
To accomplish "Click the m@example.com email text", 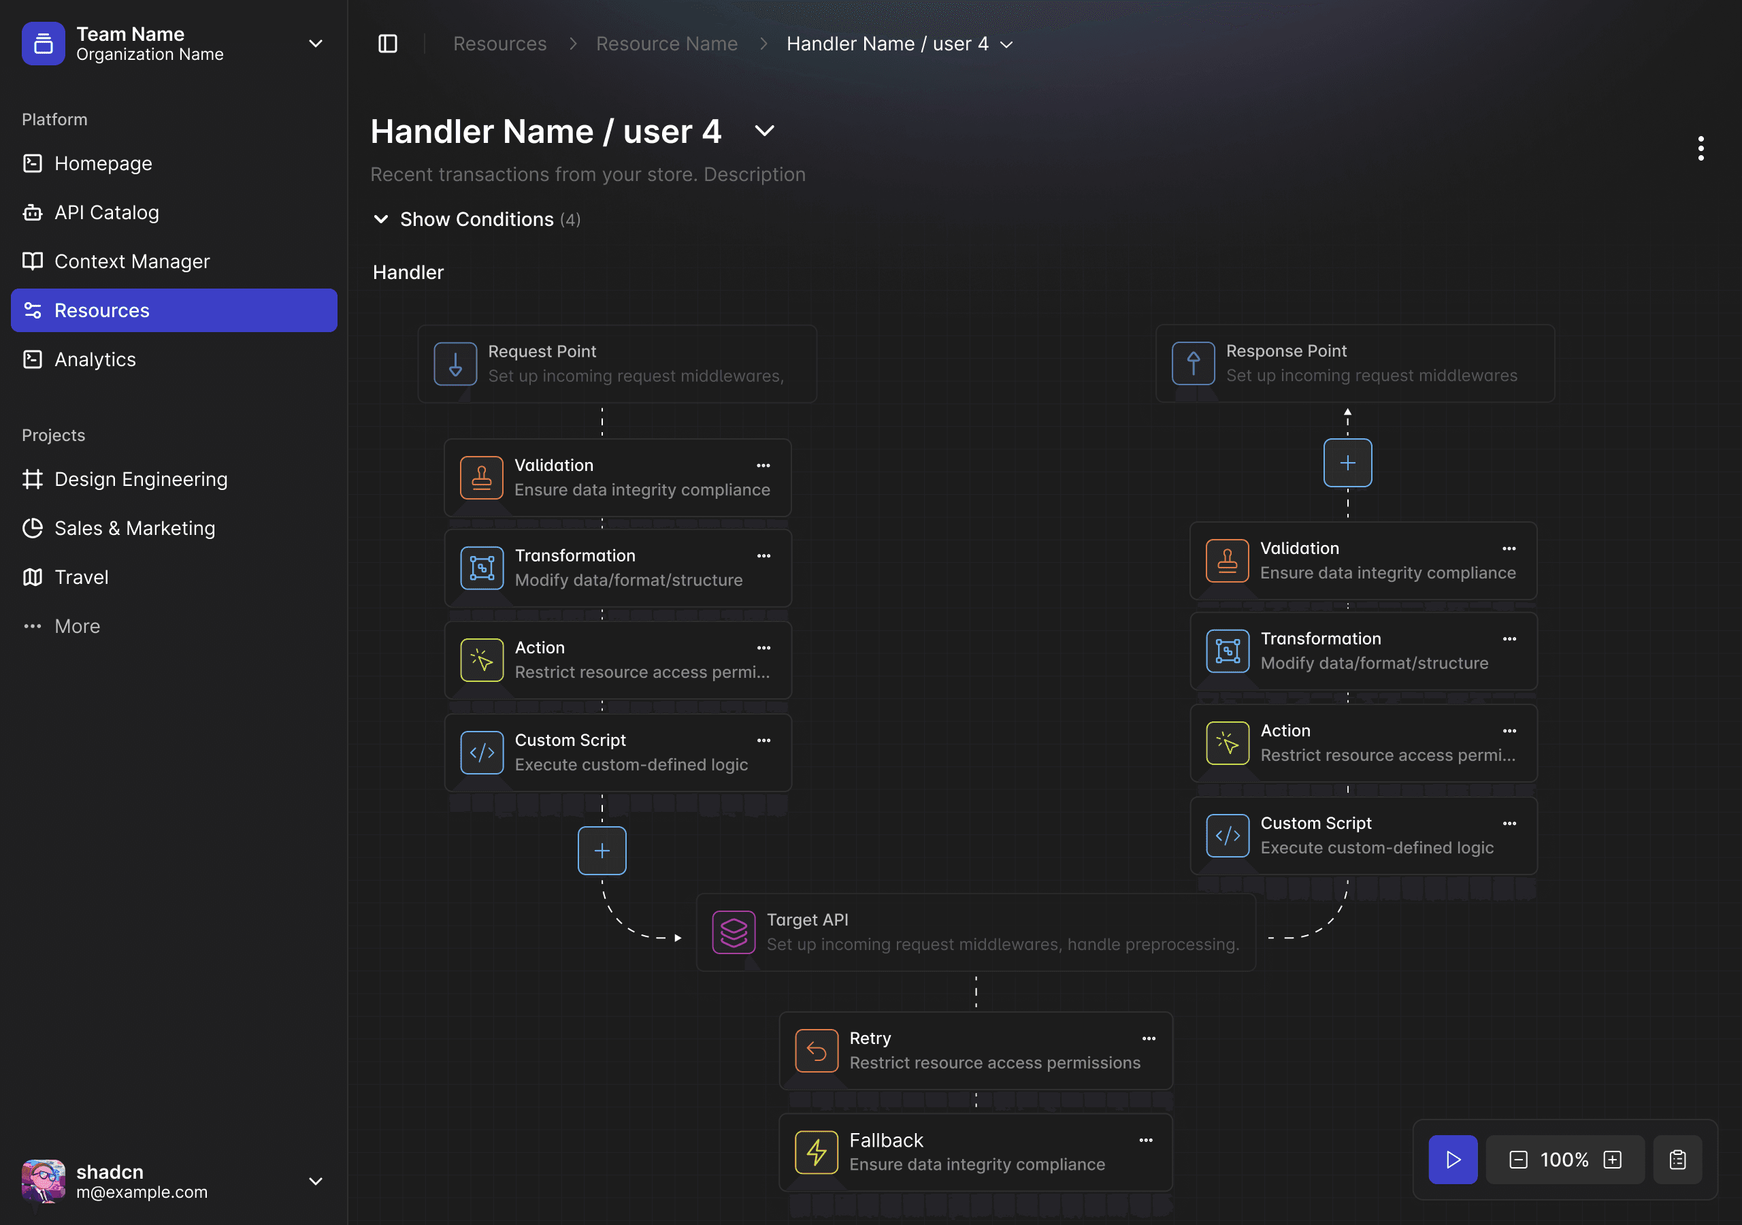I will click(x=142, y=1192).
